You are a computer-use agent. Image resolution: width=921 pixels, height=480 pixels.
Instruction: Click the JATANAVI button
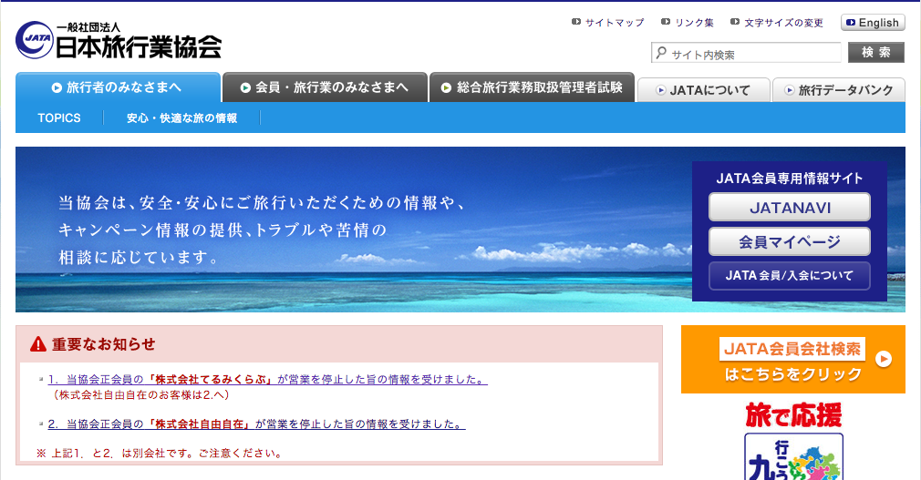[x=790, y=207]
